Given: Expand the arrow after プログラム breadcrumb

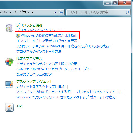Looking at the screenshot, I should tap(33, 12).
